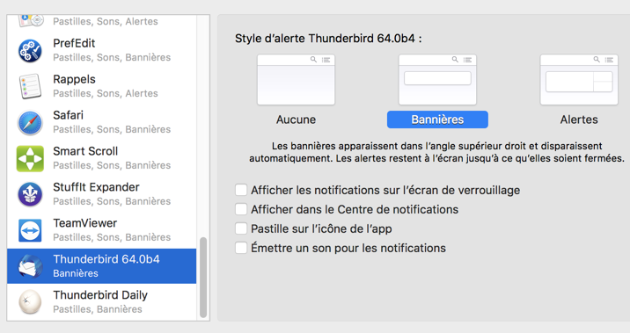Image resolution: width=630 pixels, height=333 pixels.
Task: Select Thunderbird 64.0b4 row name
Action: [x=106, y=259]
